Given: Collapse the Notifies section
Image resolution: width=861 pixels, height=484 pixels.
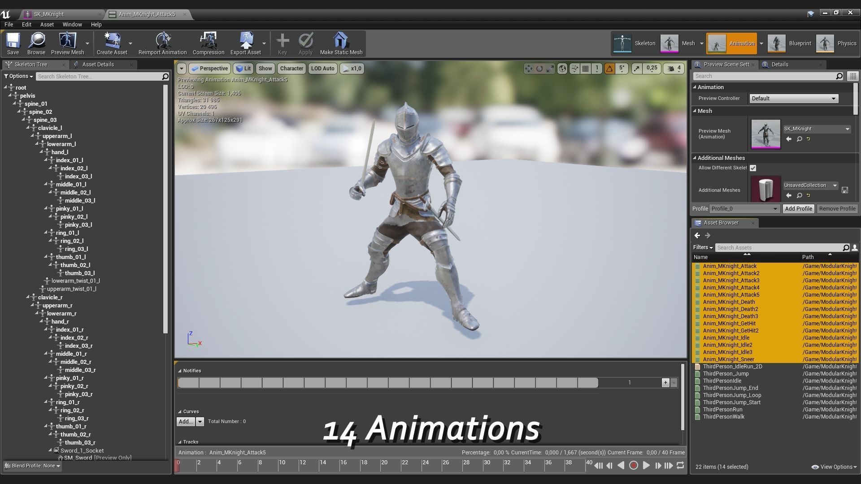Looking at the screenshot, I should (x=180, y=371).
